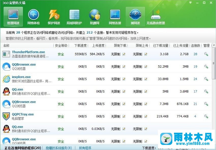The image size is (216, 150).
Task: Open manage wrench for QQ.exe with 17 connections
Action: (x=206, y=92)
